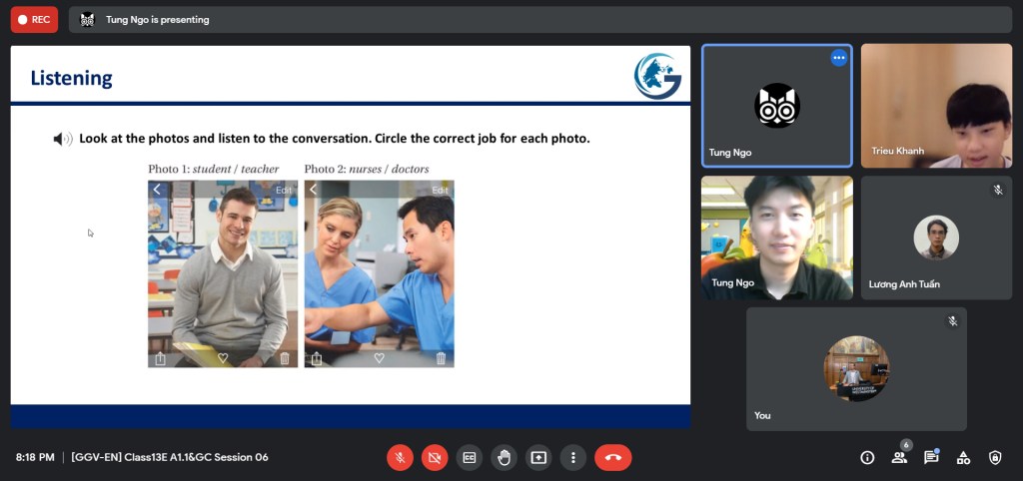Toggle closed captions
Image resolution: width=1023 pixels, height=481 pixels.
pos(470,457)
